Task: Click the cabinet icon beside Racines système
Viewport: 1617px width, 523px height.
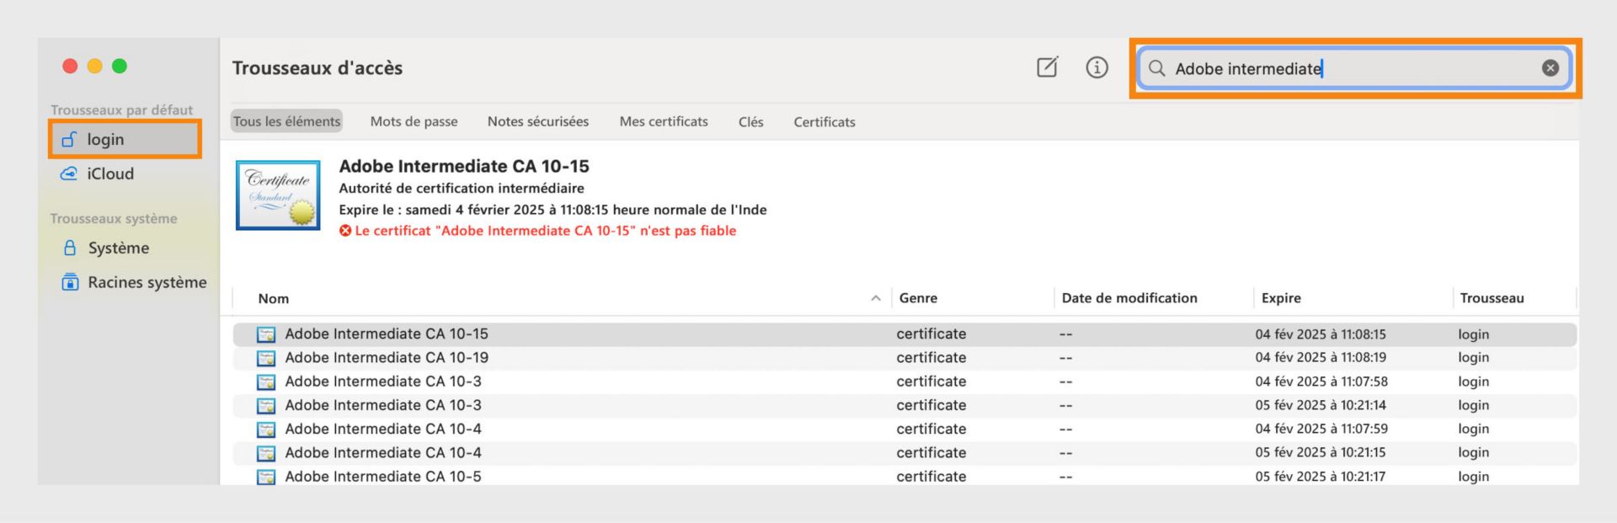Action: 70,282
